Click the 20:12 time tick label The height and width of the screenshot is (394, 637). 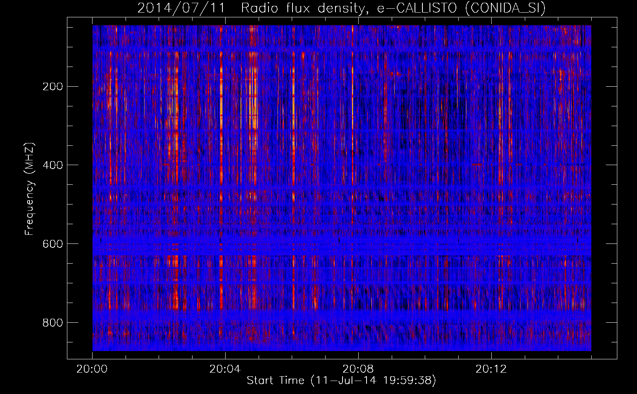pyautogui.click(x=491, y=369)
